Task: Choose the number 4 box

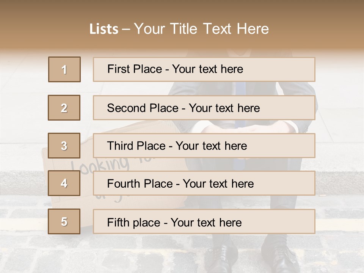Action: [x=64, y=183]
